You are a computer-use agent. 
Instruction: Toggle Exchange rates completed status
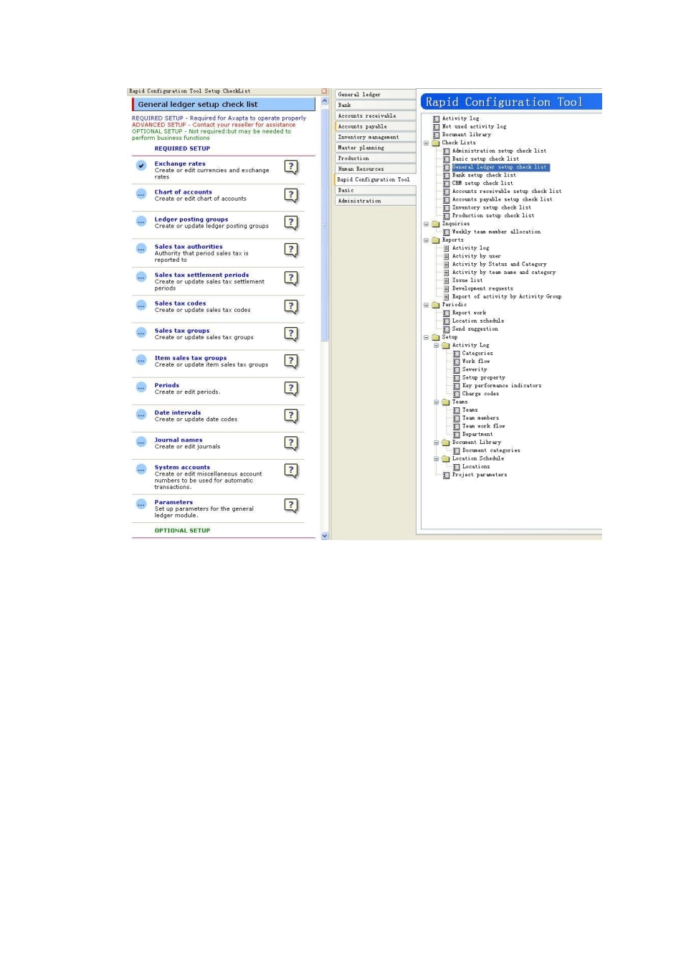pos(141,166)
